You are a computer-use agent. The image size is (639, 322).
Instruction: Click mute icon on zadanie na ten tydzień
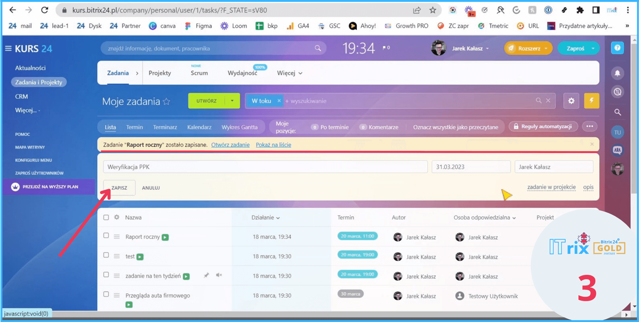219,275
